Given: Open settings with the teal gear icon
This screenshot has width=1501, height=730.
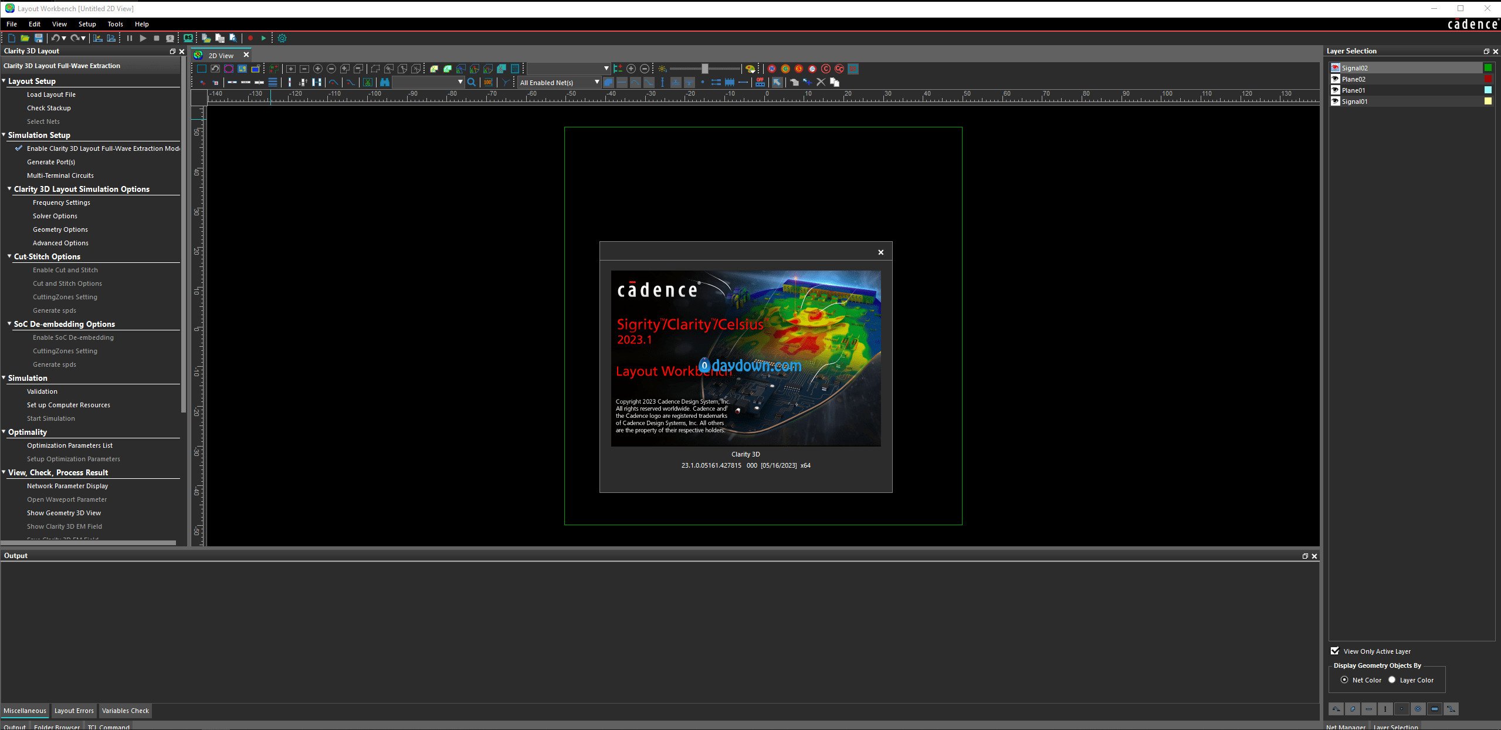Looking at the screenshot, I should (282, 38).
